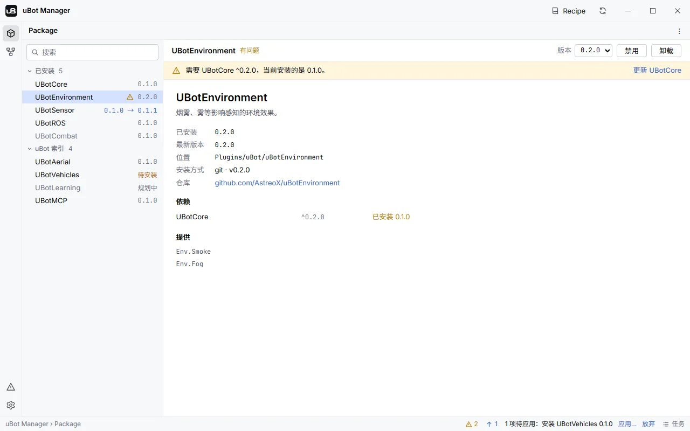Click the 禁用 button
690x431 pixels.
pyautogui.click(x=632, y=51)
